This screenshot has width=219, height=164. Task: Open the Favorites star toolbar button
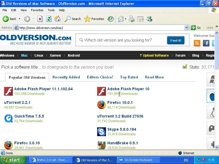tap(94, 19)
